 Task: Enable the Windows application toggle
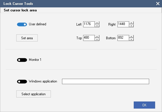[22, 82]
